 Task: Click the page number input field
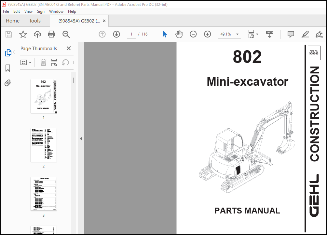131,34
